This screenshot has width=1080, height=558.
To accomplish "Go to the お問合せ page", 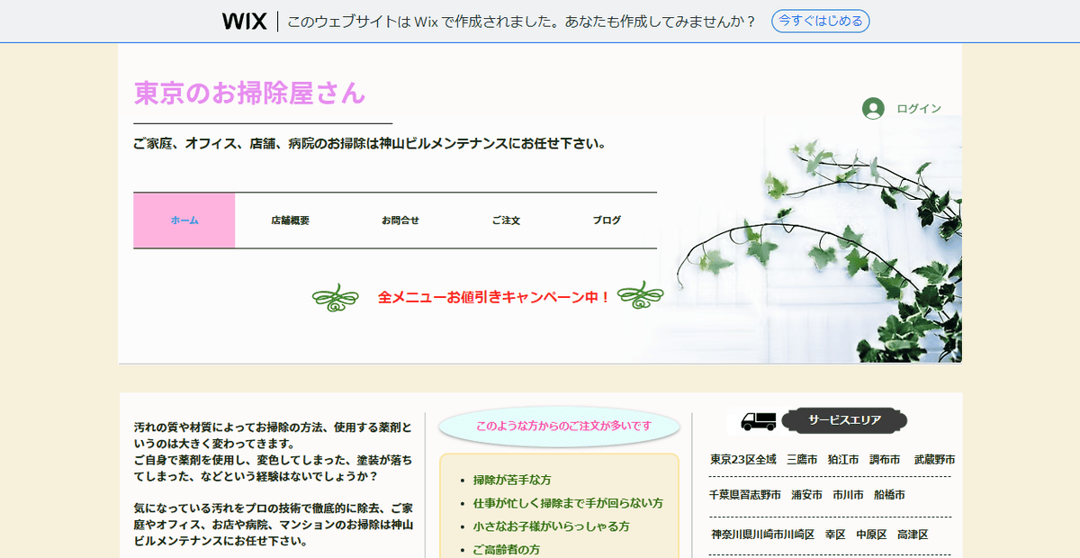I will [400, 220].
